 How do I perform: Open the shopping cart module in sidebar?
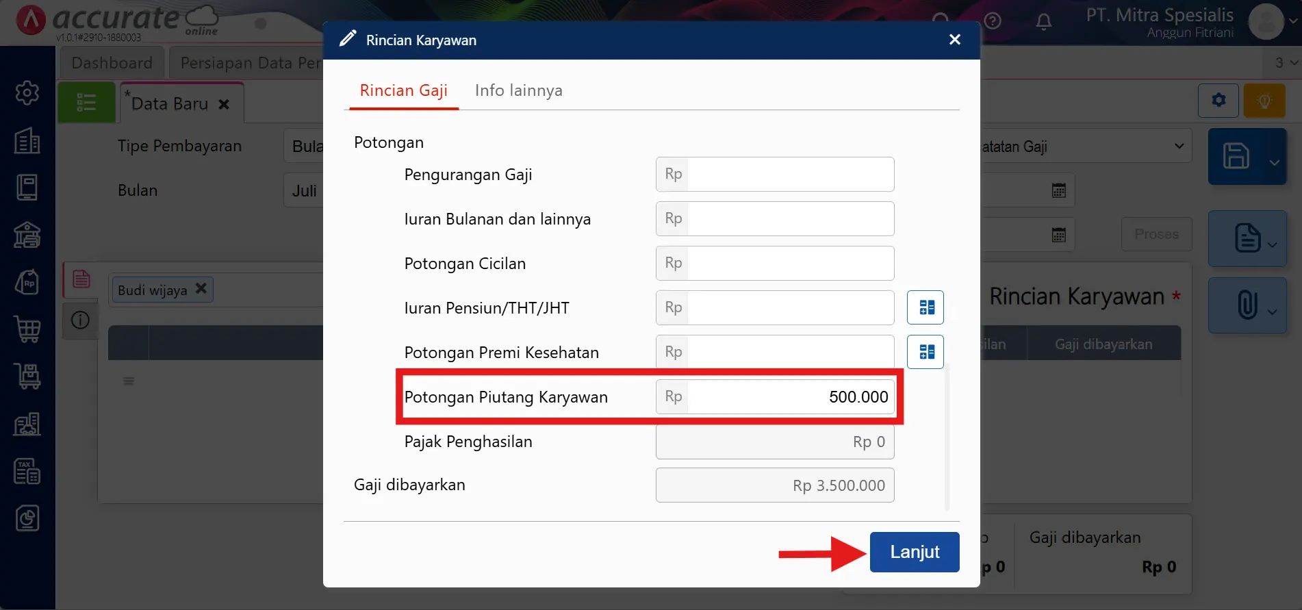[27, 329]
